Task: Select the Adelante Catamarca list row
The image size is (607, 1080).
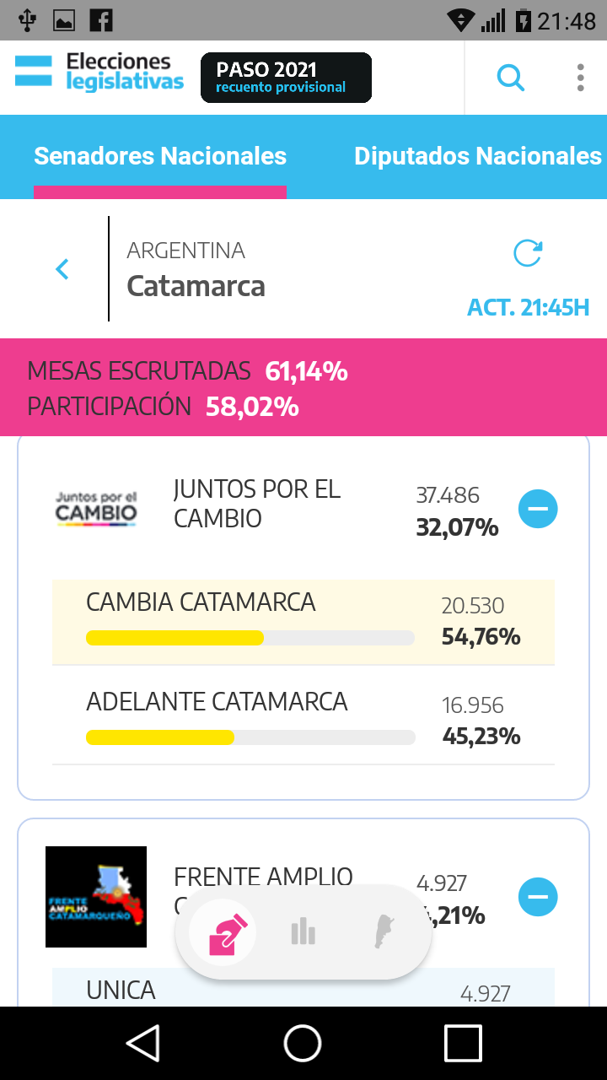Action: (303, 716)
